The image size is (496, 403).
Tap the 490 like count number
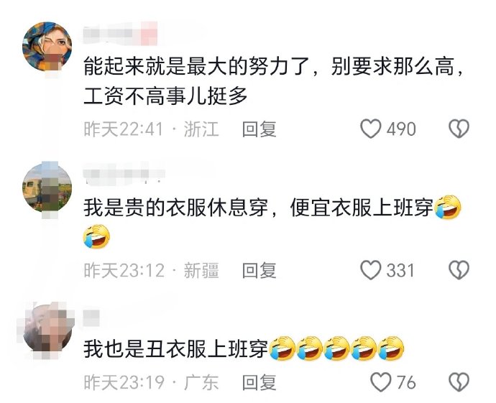[401, 129]
